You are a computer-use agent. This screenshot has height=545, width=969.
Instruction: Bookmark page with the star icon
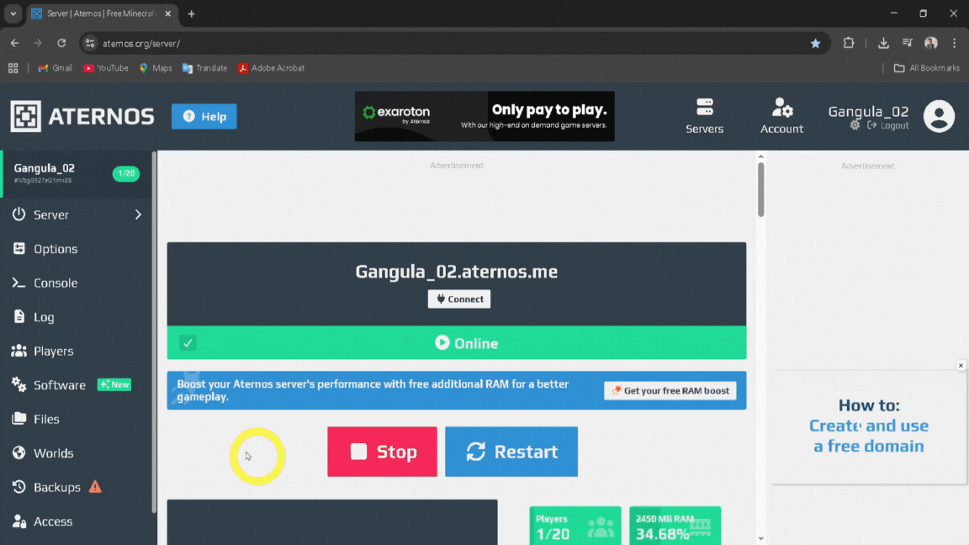[x=815, y=43]
